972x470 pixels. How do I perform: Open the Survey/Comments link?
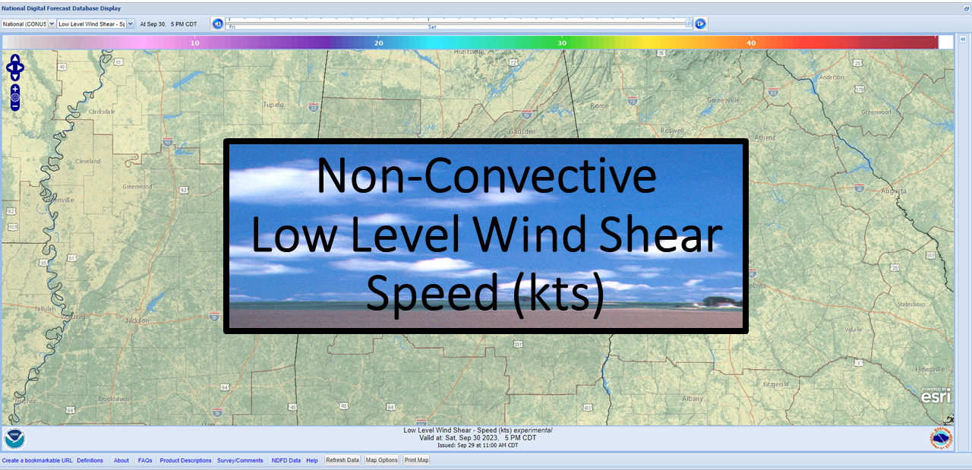tap(240, 460)
